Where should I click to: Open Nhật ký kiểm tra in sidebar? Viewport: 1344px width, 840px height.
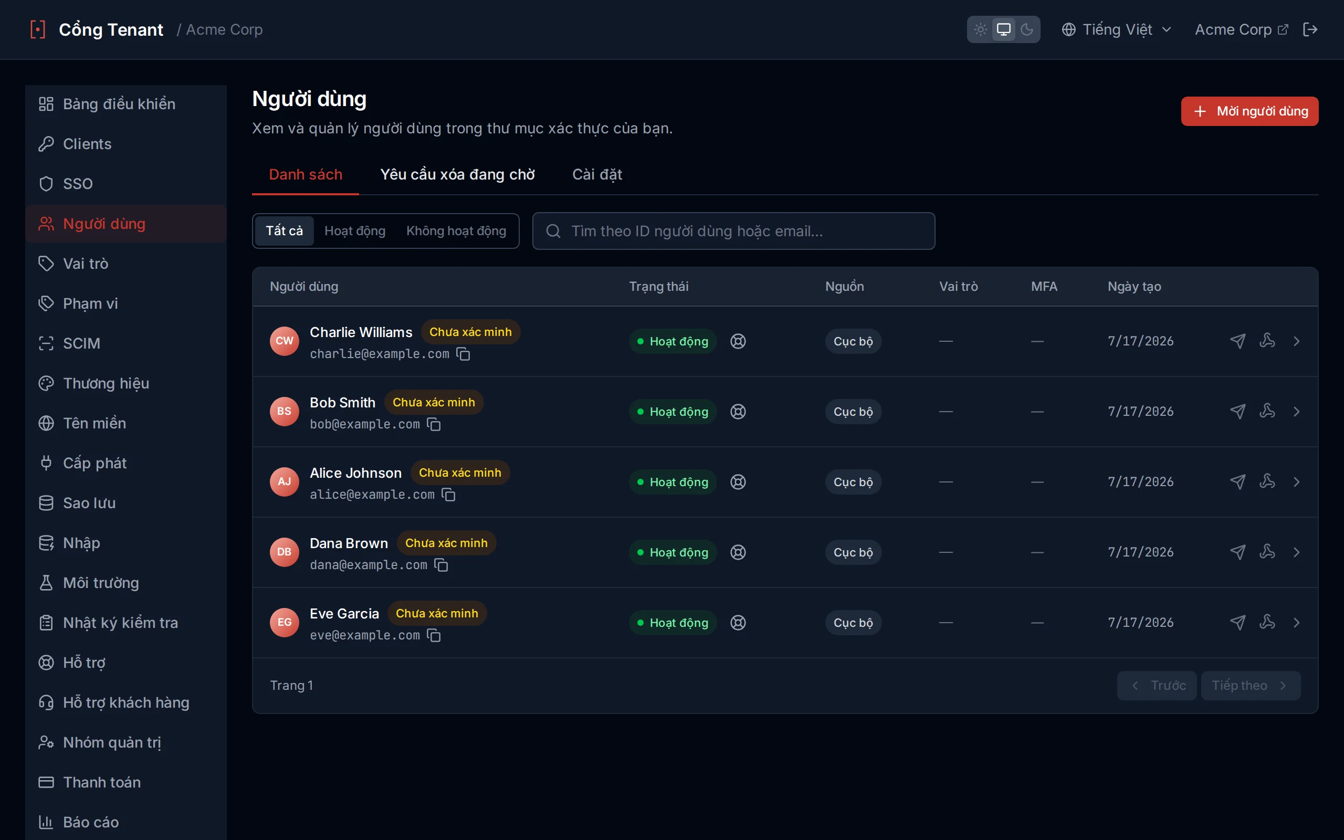pyautogui.click(x=126, y=623)
